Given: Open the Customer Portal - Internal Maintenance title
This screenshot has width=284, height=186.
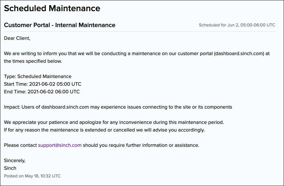Looking at the screenshot, I should [x=60, y=25].
